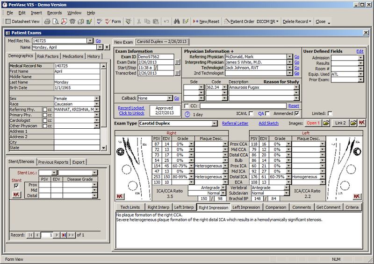Image resolution: width=374 pixels, height=264 pixels.
Task: Toggle the Stent checkbox
Action: tap(16, 186)
